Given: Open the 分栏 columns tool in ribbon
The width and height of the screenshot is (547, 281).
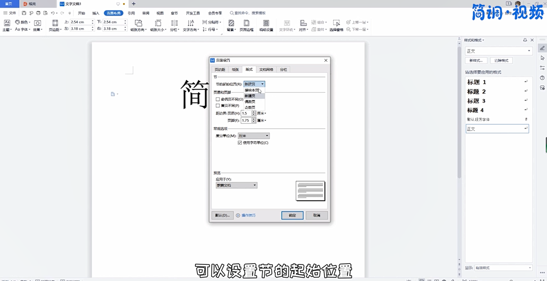Looking at the screenshot, I should click(174, 23).
